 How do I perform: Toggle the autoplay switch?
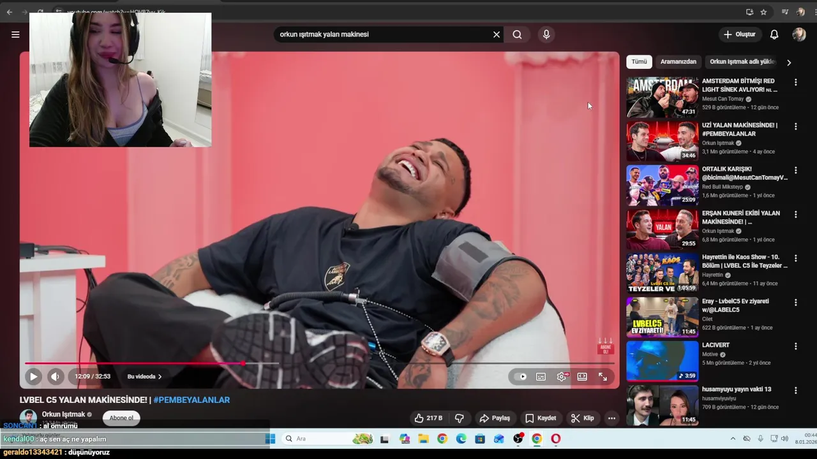(x=521, y=377)
